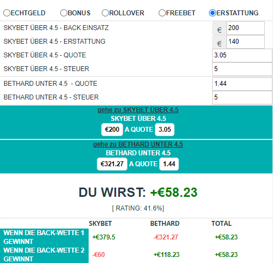
Task: Click the euro symbol beside Back Einsatz
Action: click(219, 30)
